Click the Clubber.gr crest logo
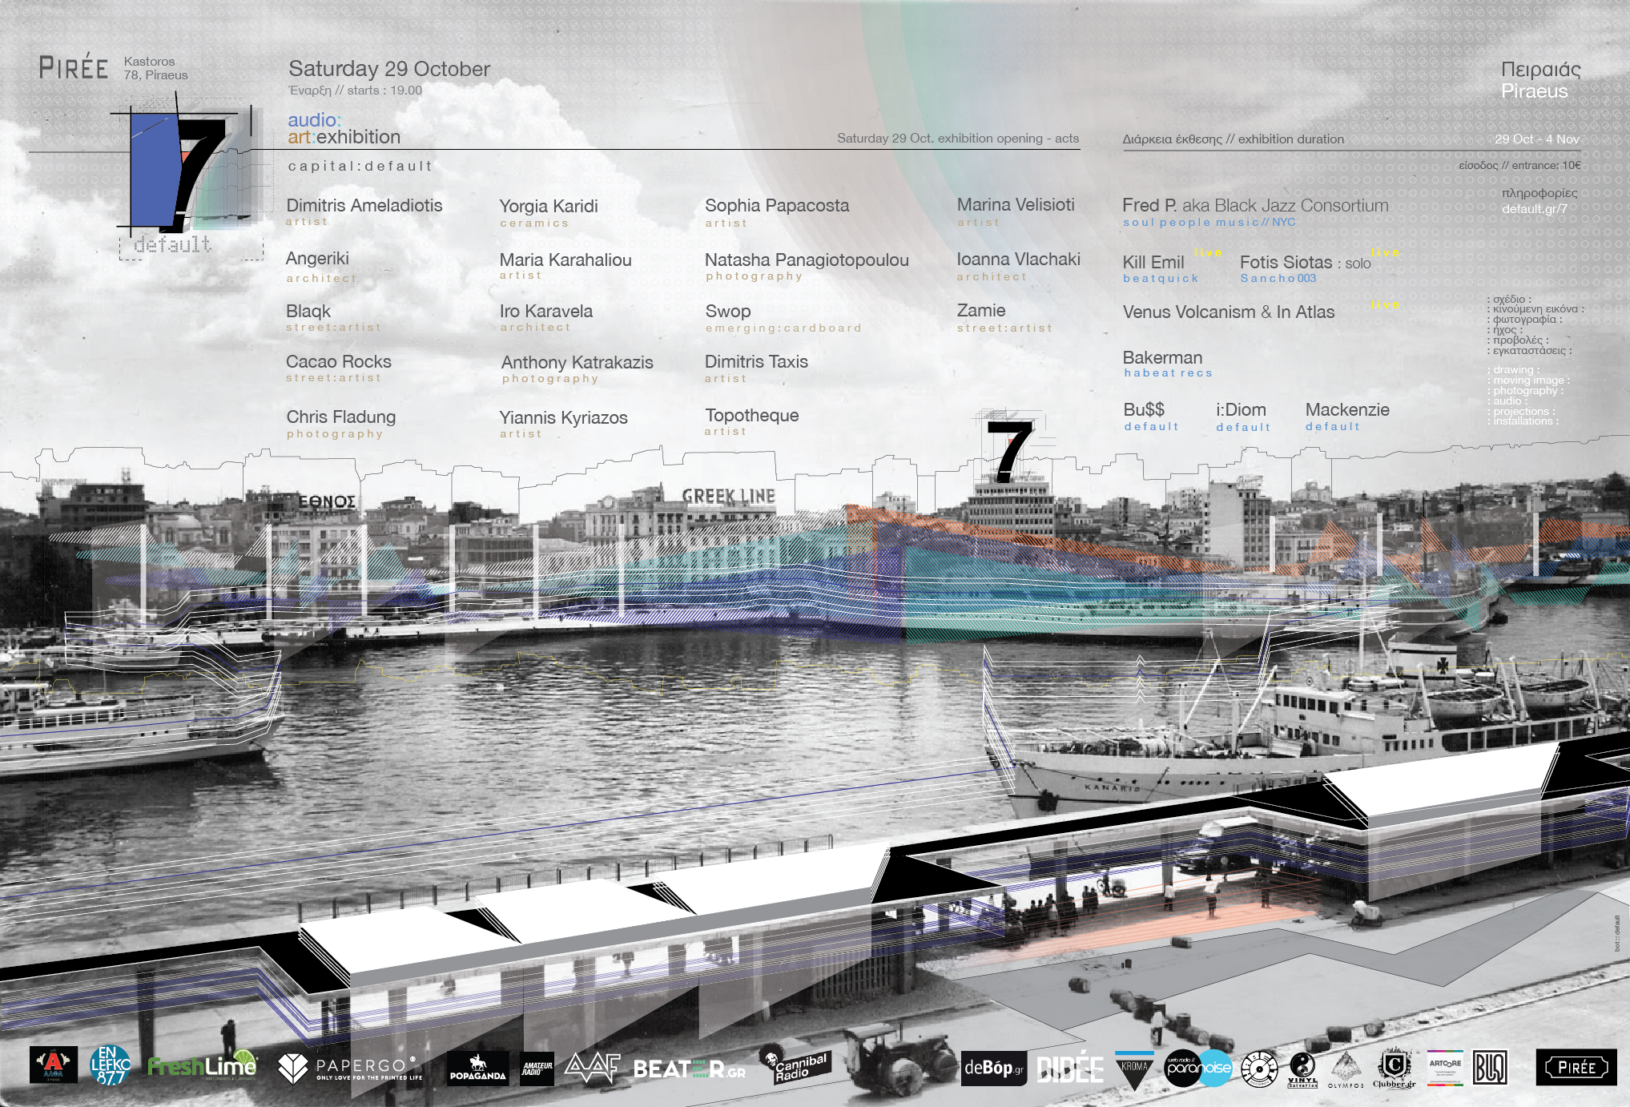The width and height of the screenshot is (1630, 1107). 1394,1068
